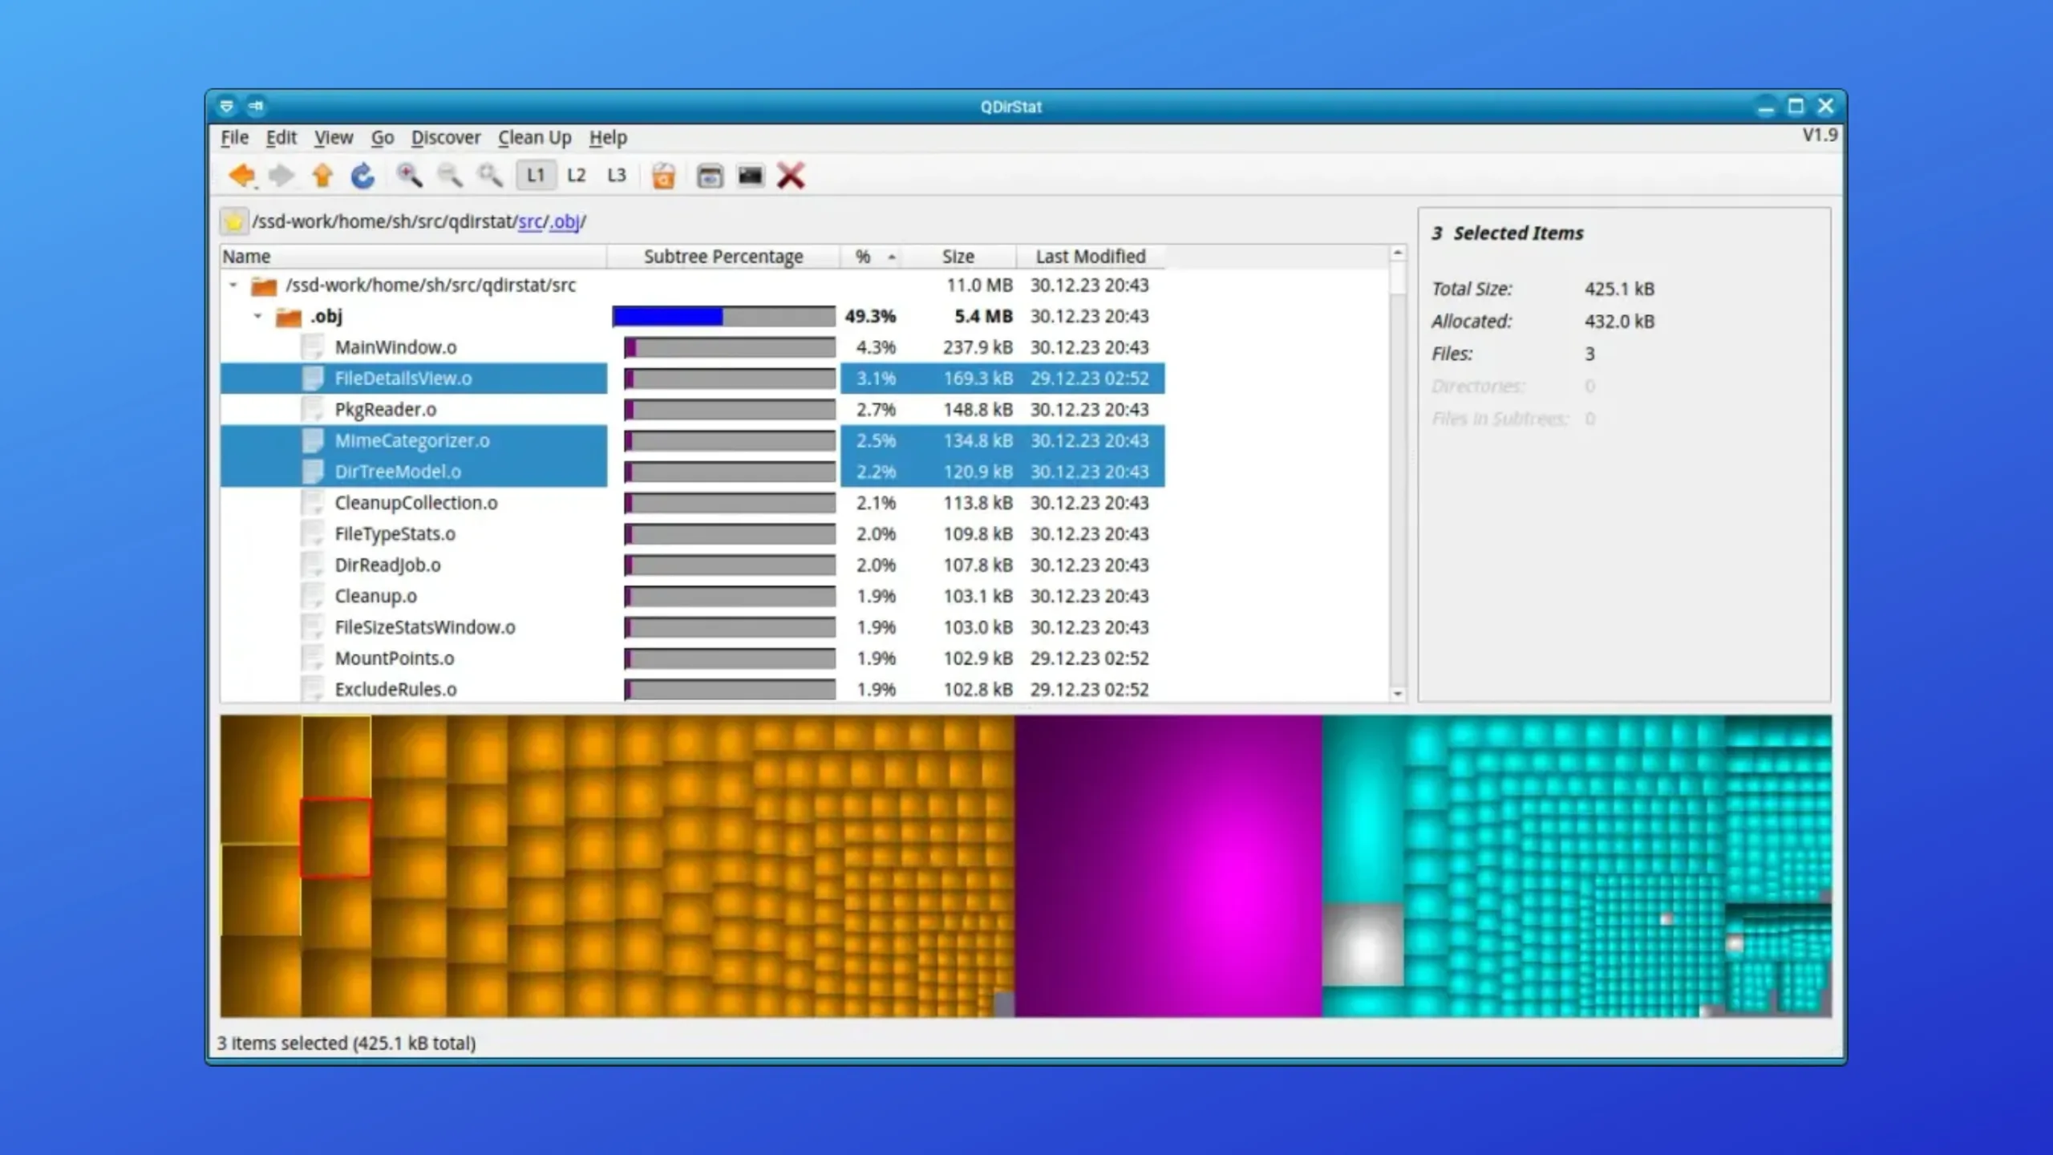The image size is (2053, 1155).
Task: Select ExcludeRules.o file
Action: (x=395, y=690)
